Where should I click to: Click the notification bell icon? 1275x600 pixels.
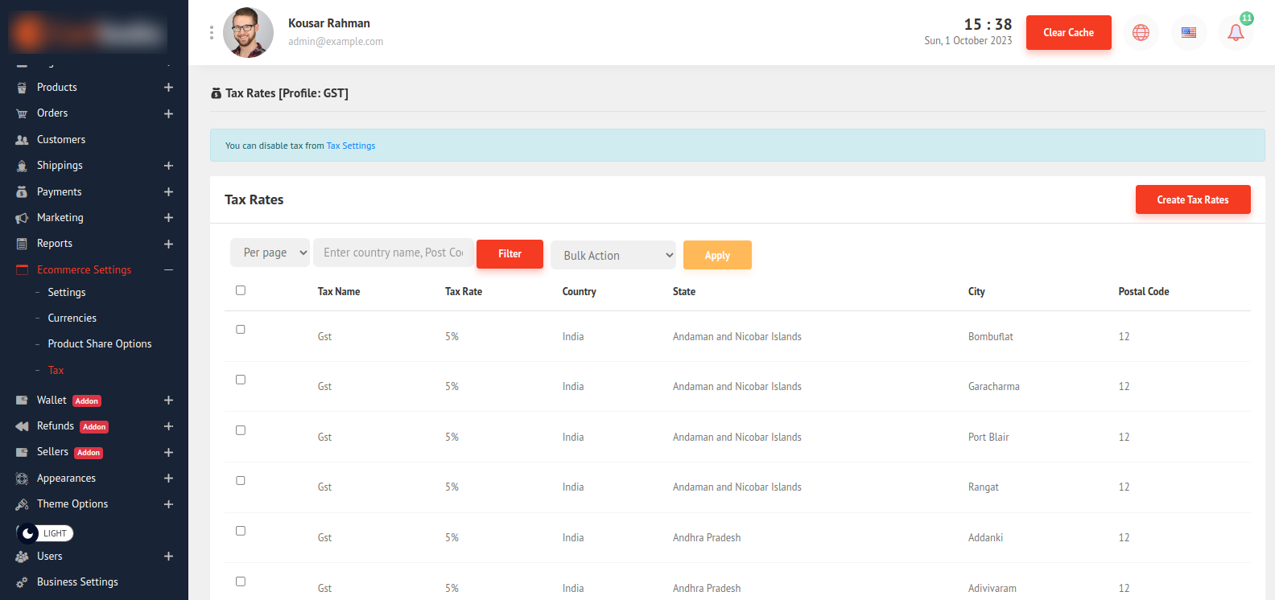tap(1236, 33)
